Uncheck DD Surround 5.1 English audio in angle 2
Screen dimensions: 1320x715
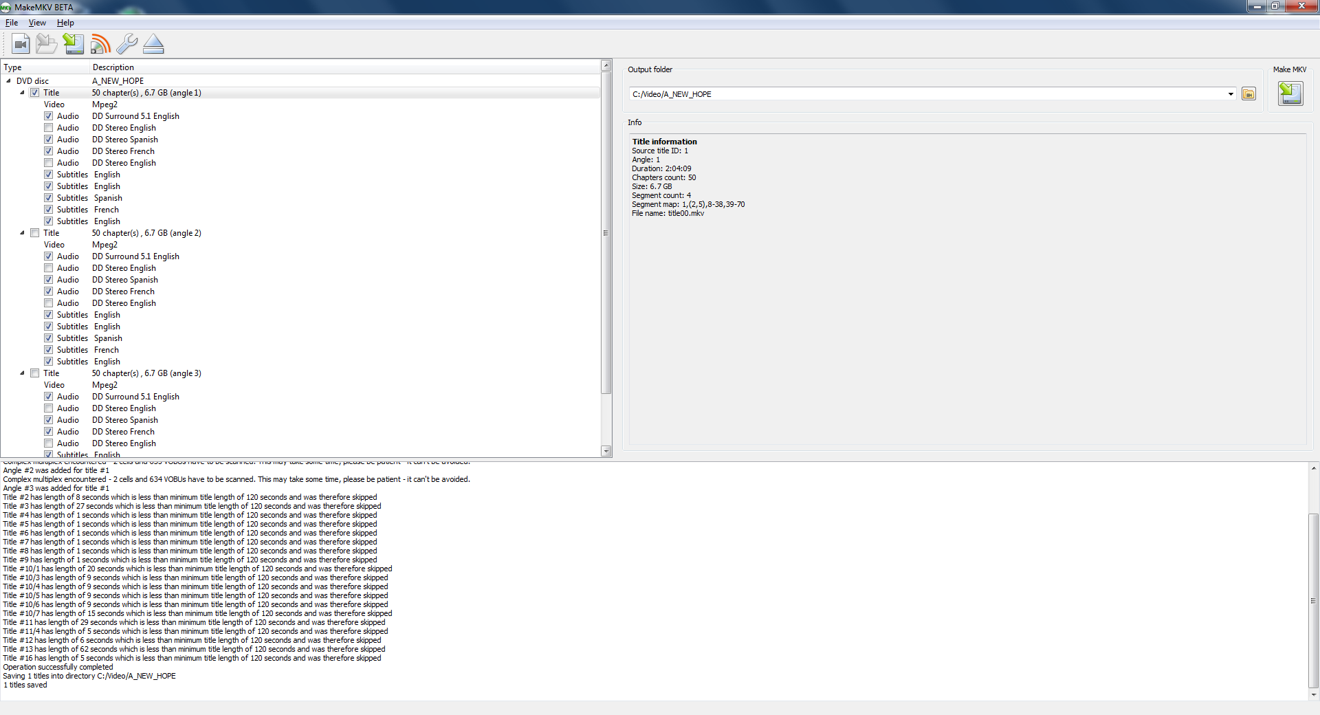49,256
